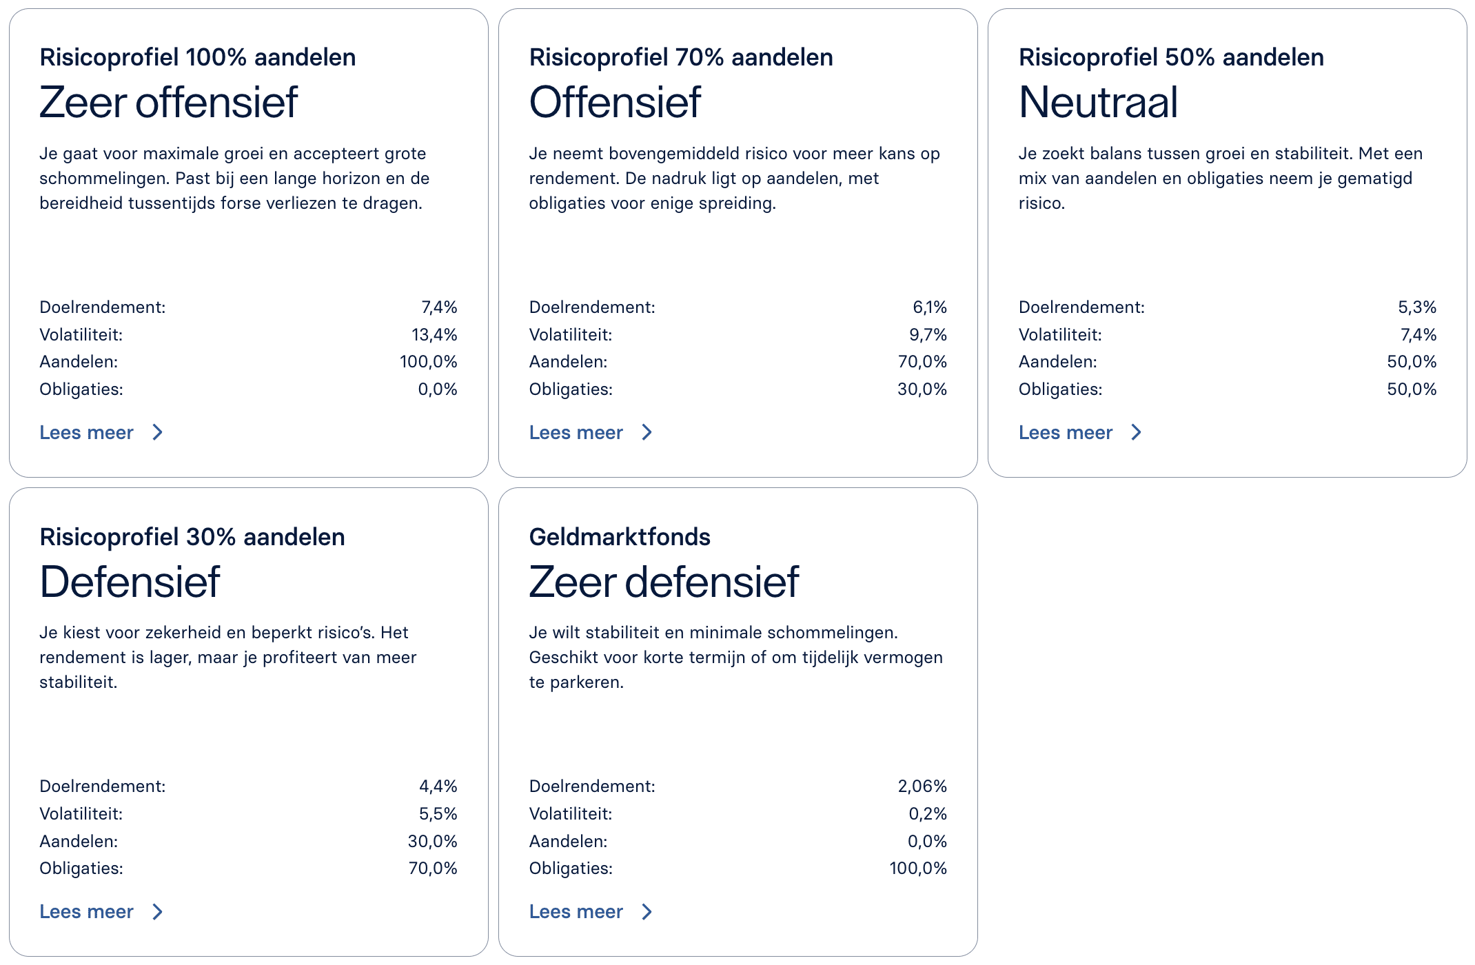Click the 'Geldmarktfonds' subtitle

[620, 537]
